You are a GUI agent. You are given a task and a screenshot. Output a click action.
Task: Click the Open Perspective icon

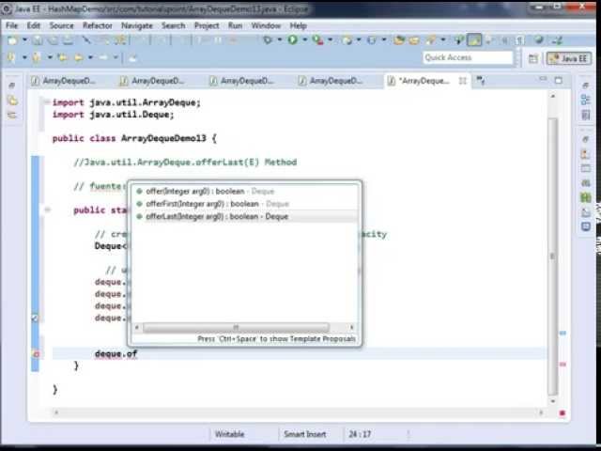[533, 58]
